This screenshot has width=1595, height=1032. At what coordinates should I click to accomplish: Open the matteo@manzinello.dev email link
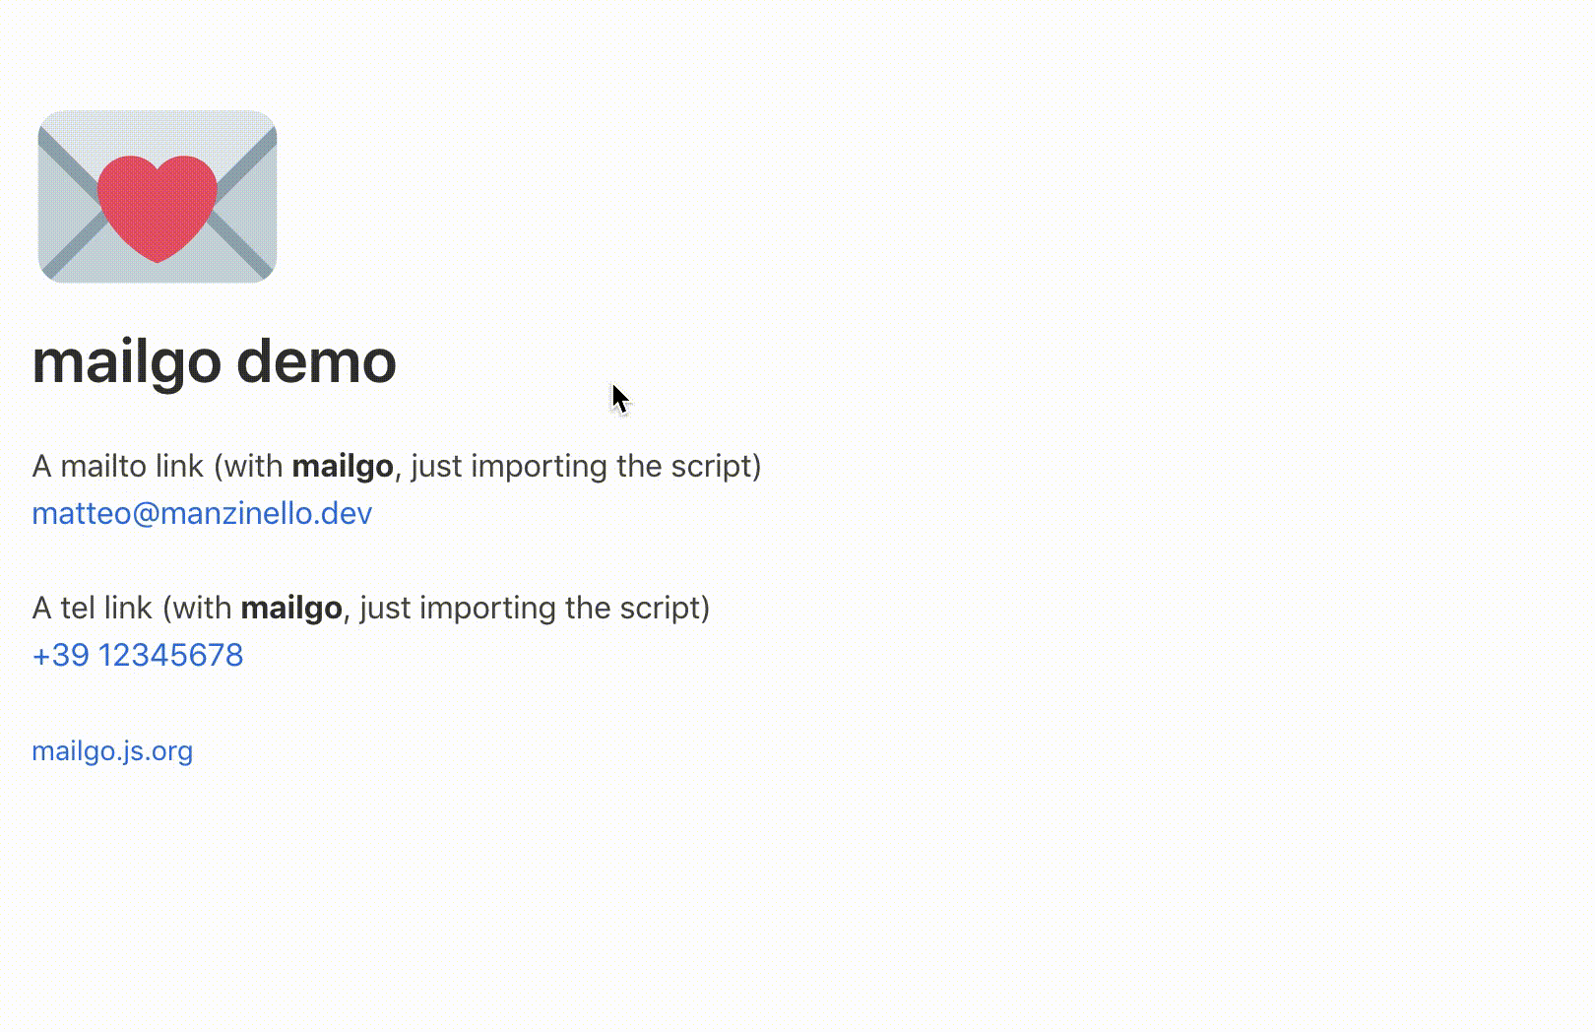pyautogui.click(x=202, y=513)
